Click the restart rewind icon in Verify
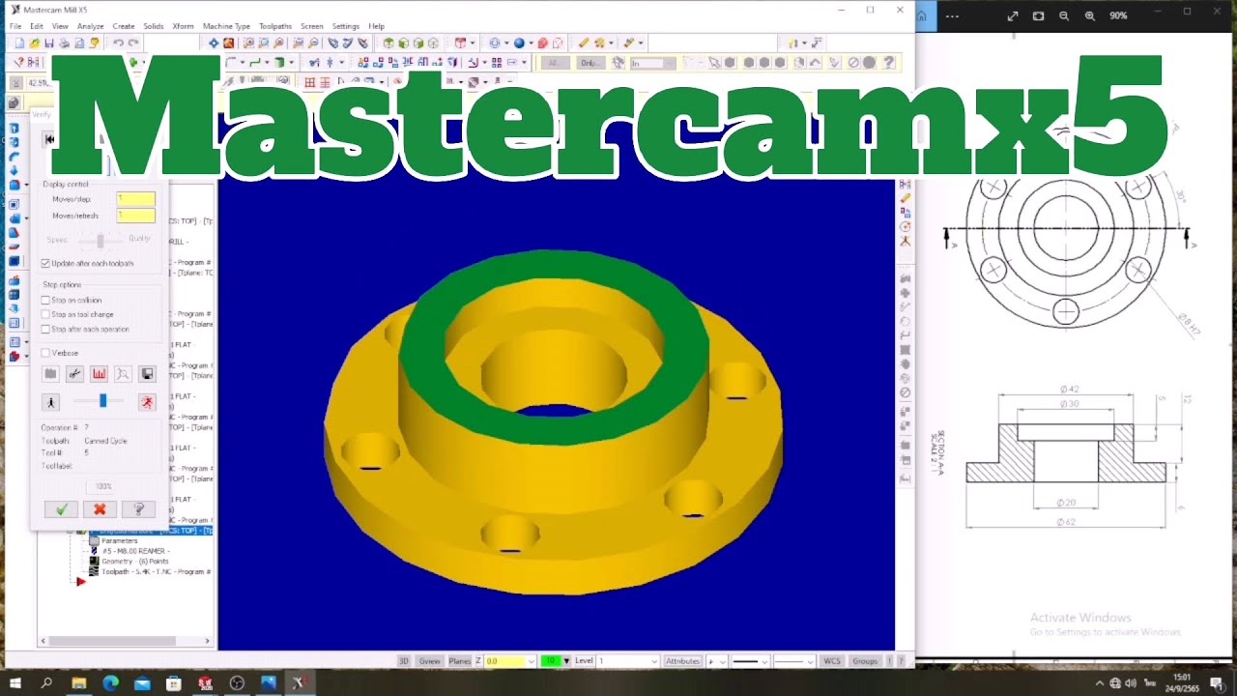 tap(49, 139)
